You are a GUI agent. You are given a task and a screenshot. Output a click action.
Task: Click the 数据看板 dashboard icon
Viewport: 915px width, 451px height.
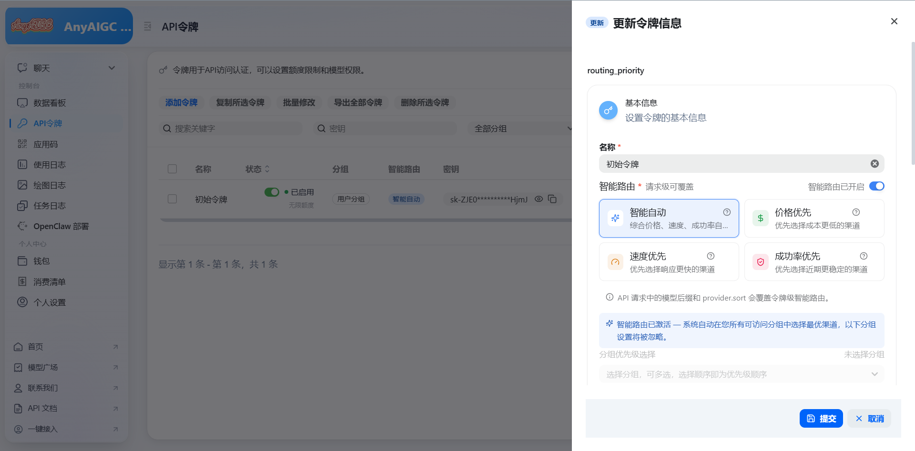[x=22, y=103]
